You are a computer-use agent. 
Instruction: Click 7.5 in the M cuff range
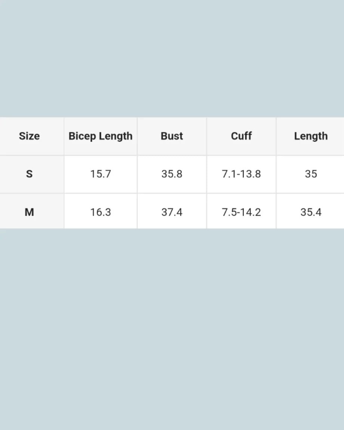tap(229, 212)
